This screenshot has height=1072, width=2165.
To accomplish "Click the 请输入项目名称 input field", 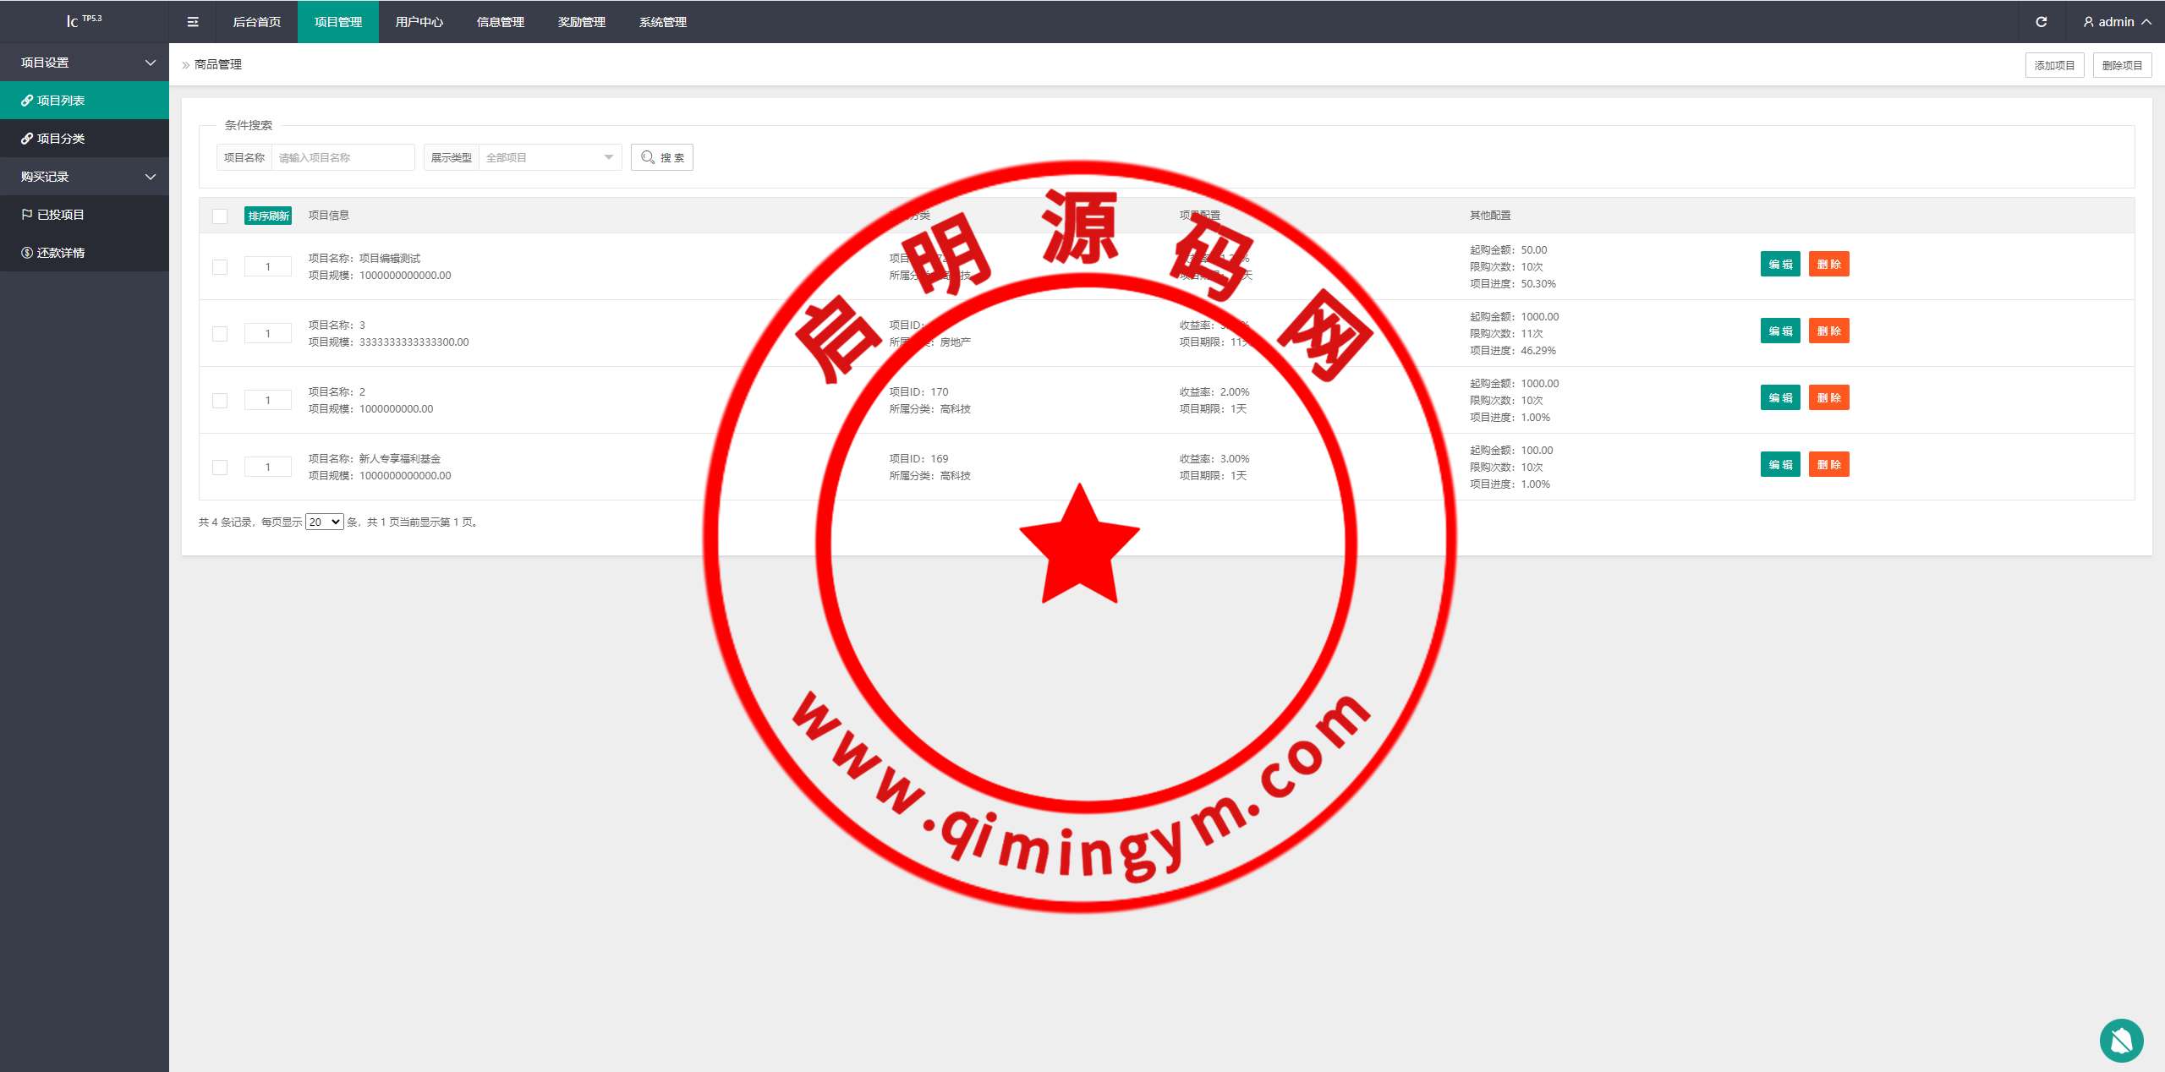I will pyautogui.click(x=342, y=157).
